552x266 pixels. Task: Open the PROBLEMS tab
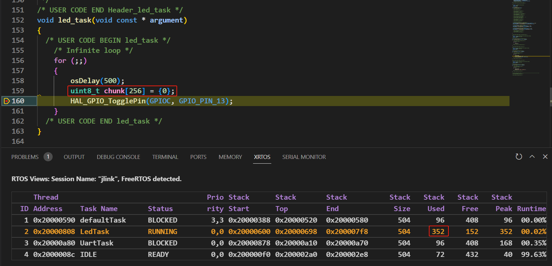click(x=25, y=157)
